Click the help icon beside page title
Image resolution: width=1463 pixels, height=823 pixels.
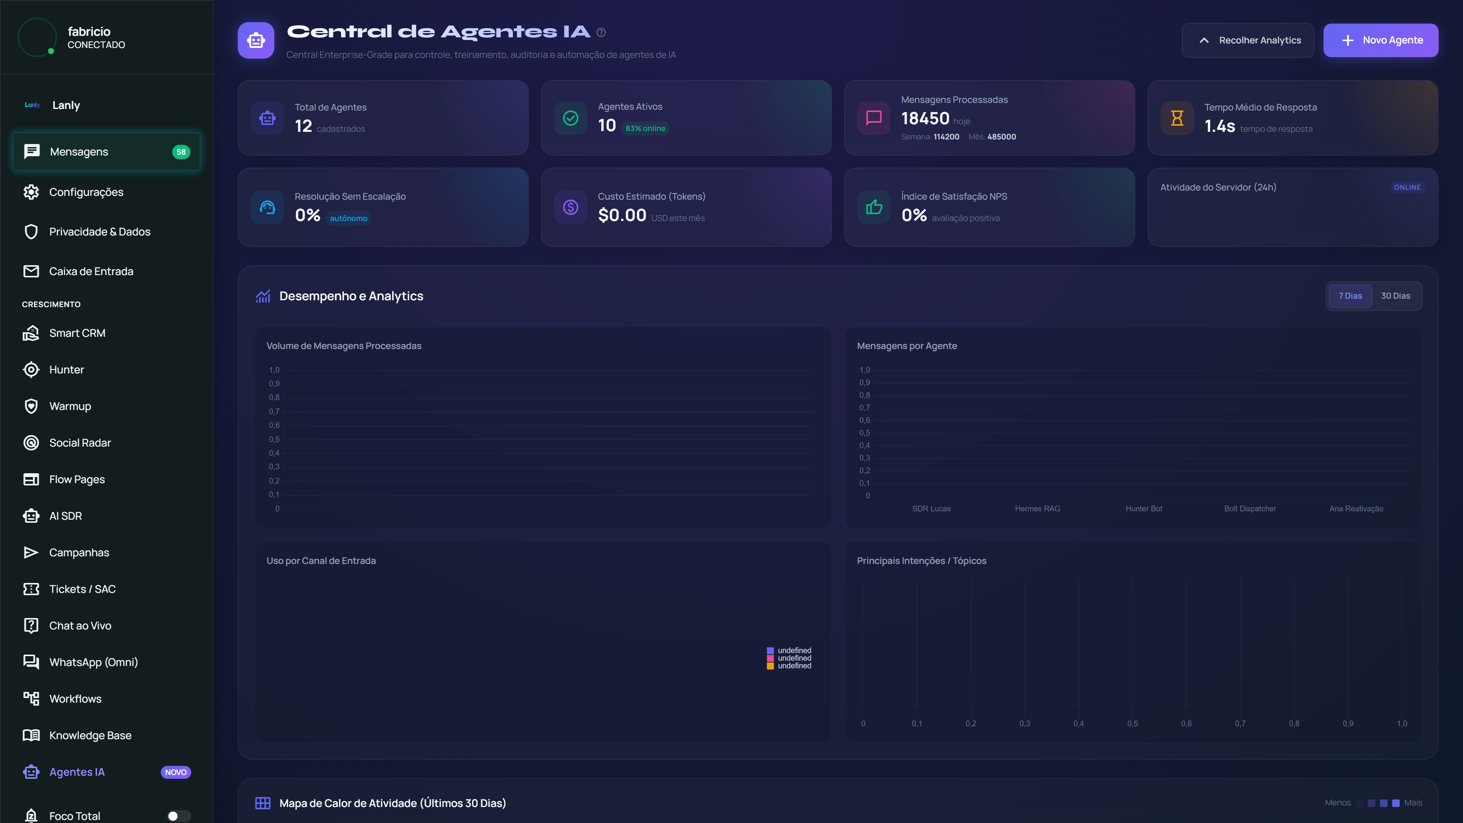point(601,32)
